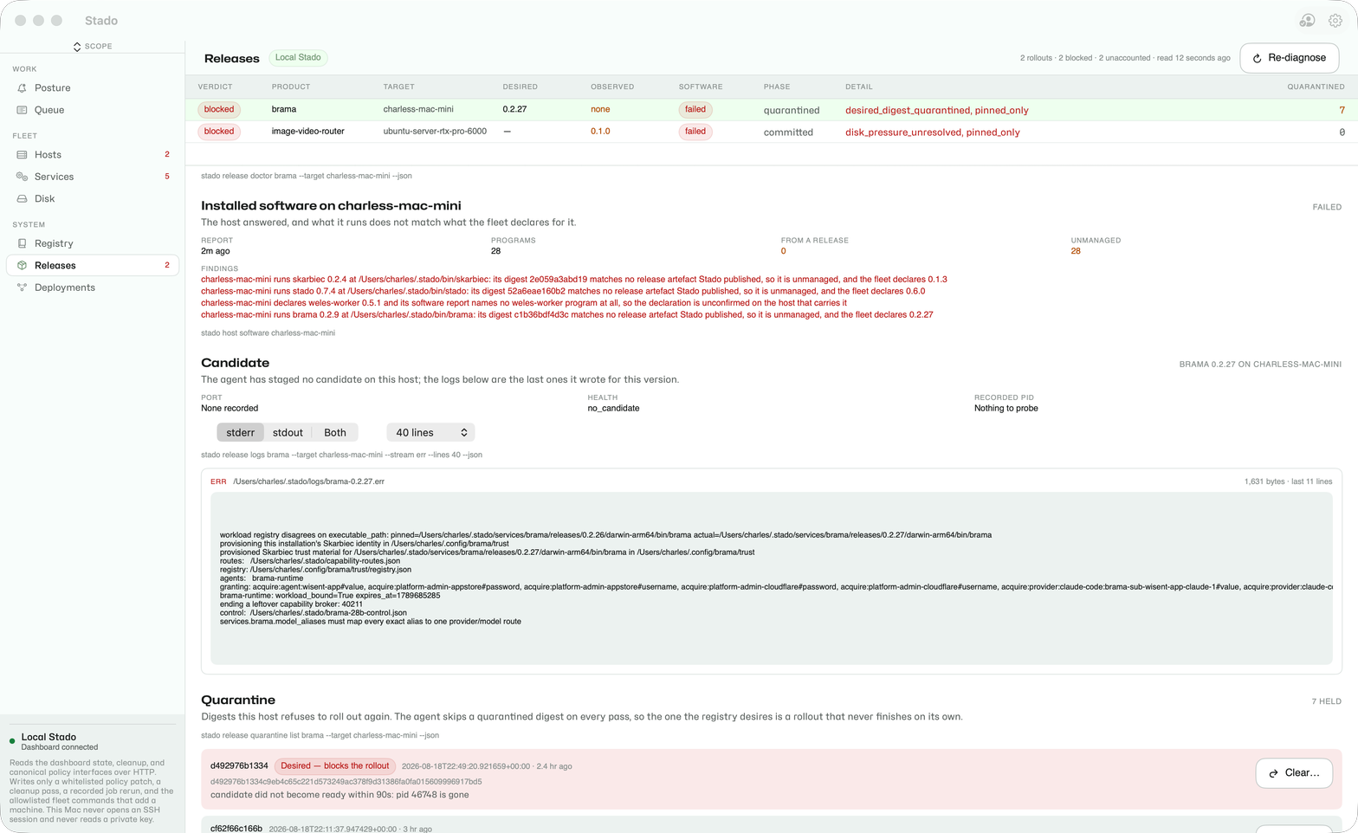The image size is (1358, 833).
Task: Select the stderr stream
Action: (x=240, y=433)
